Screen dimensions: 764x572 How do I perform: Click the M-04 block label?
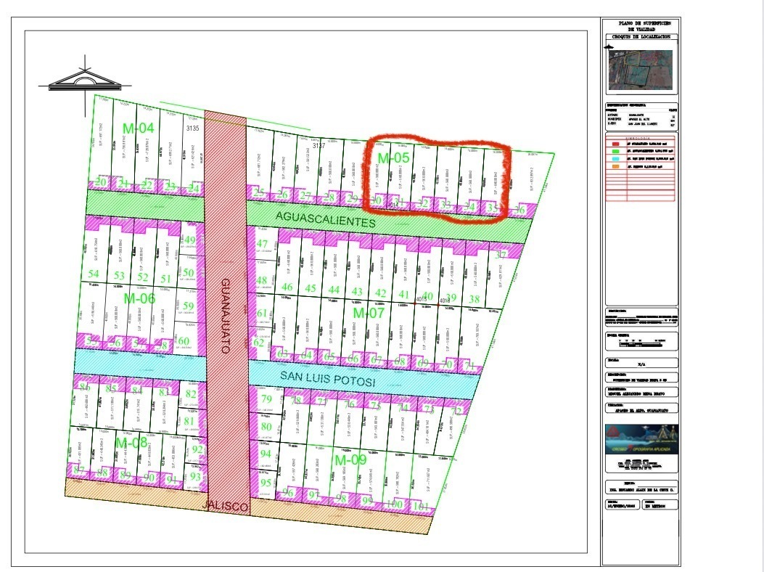(x=138, y=128)
